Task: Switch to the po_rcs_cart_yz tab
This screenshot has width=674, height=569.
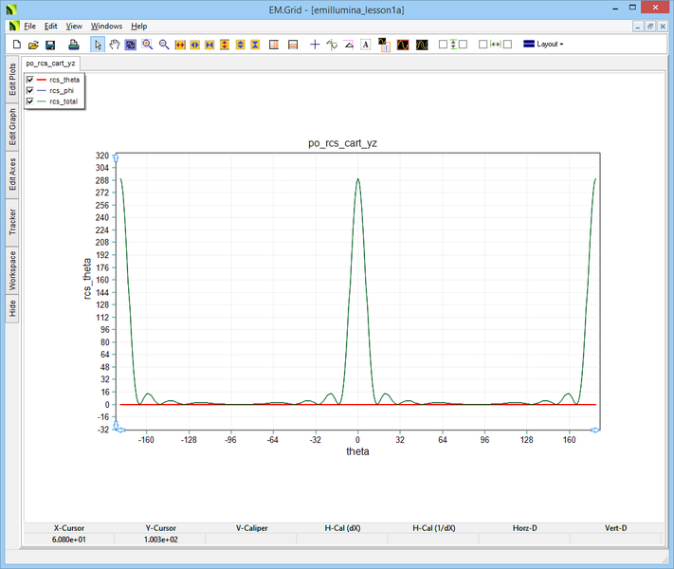Action: pos(51,63)
